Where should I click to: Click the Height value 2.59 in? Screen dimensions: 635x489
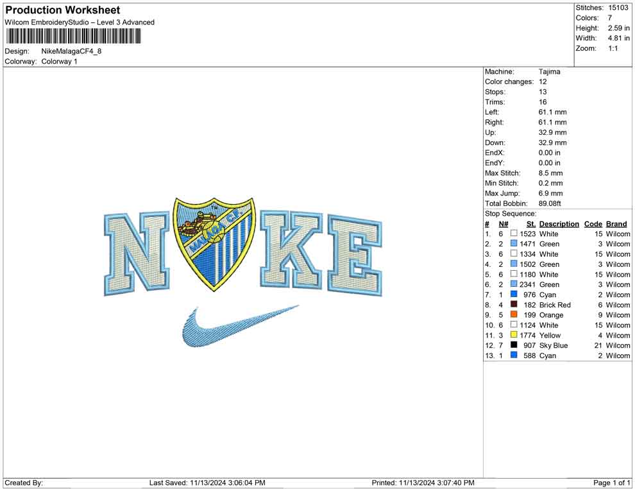pyautogui.click(x=618, y=28)
